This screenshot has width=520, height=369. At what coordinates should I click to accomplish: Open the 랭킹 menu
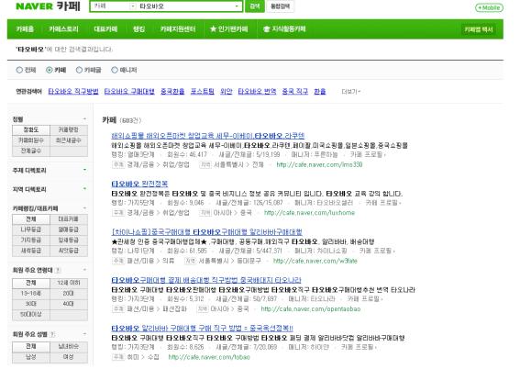pyautogui.click(x=139, y=29)
